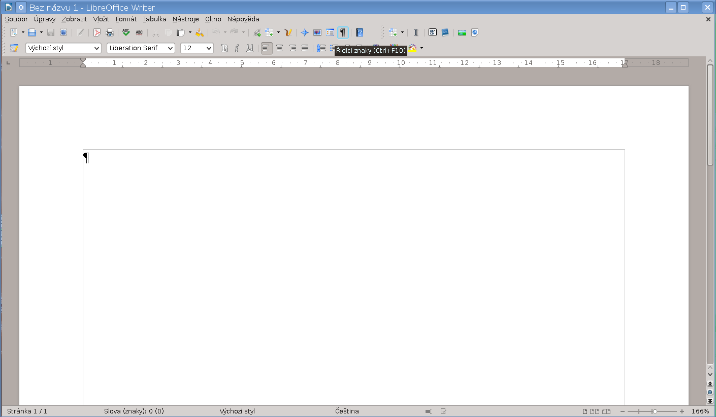Open LibreOffice Help book icon
The height and width of the screenshot is (417, 716).
(360, 32)
